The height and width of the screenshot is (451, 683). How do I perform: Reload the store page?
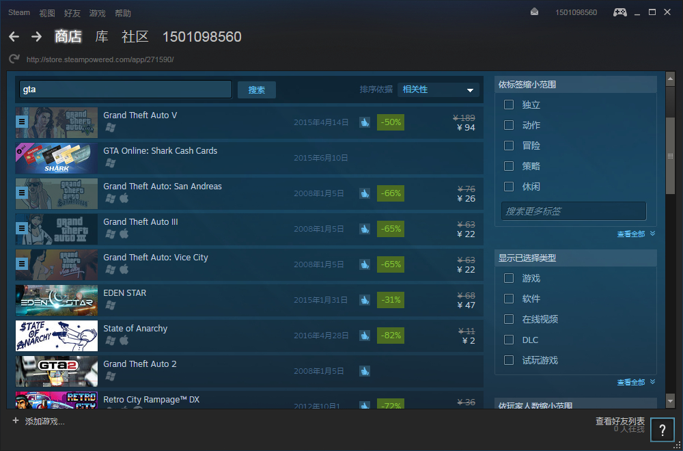coord(14,59)
